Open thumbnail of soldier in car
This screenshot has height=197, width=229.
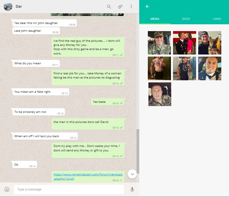(160, 94)
